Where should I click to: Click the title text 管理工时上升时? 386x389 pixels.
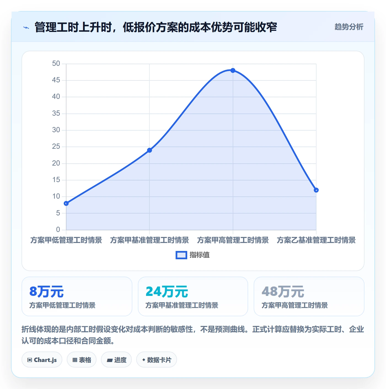(73, 27)
